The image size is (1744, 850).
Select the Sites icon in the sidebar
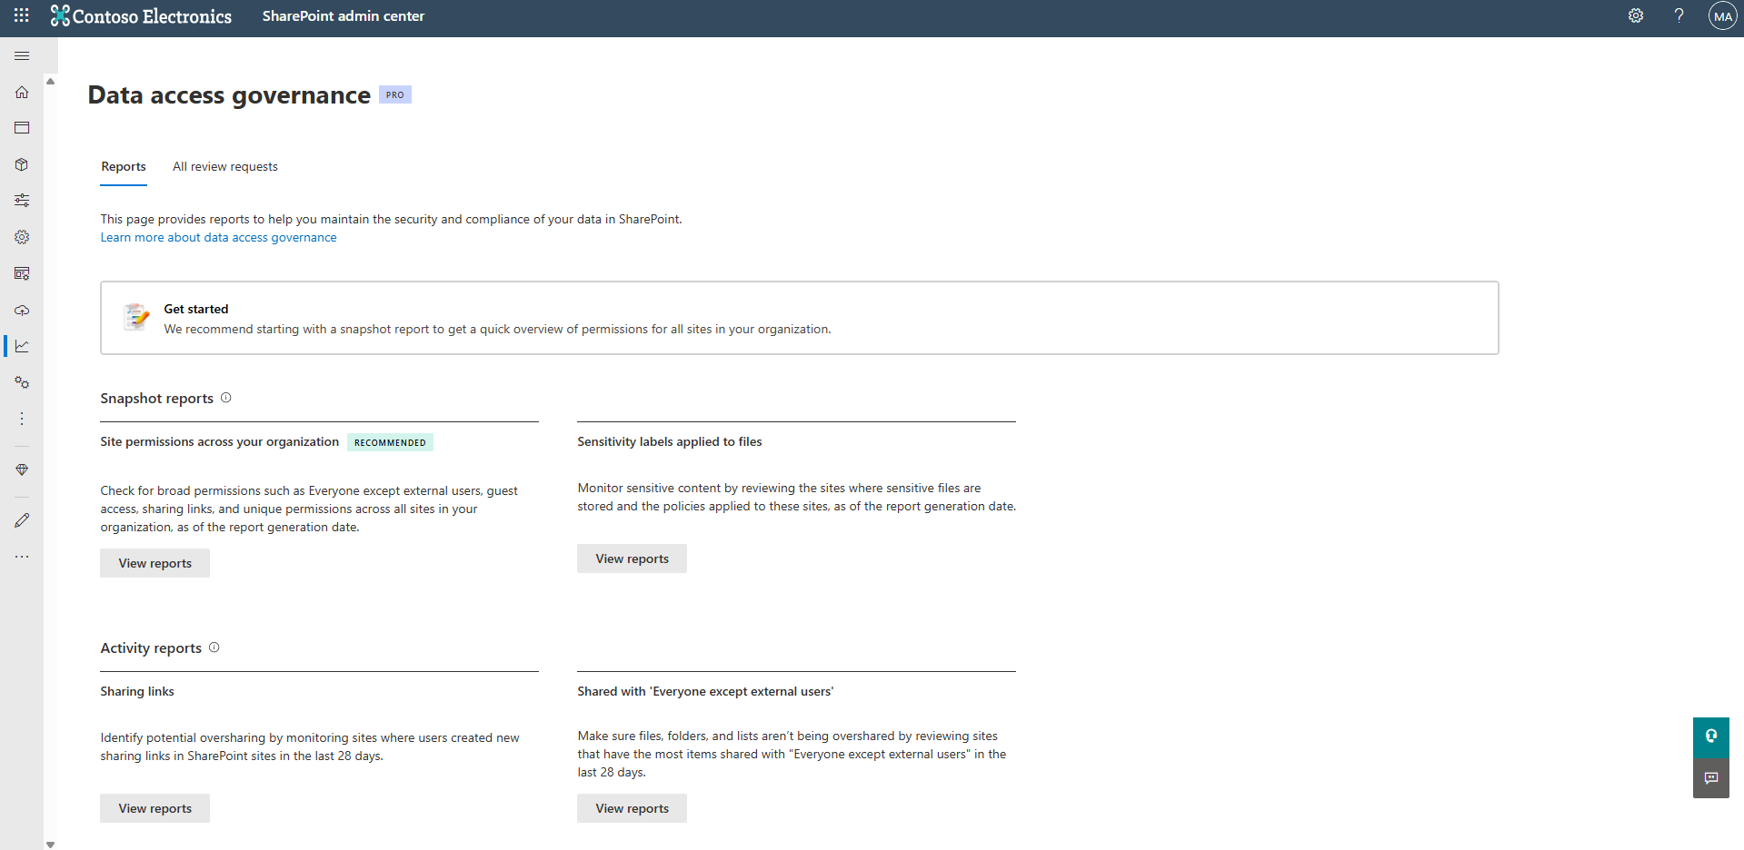[22, 127]
